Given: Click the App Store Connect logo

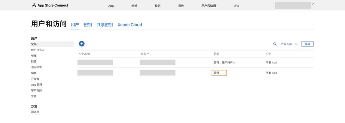Looking at the screenshot, I should [x=50, y=5].
